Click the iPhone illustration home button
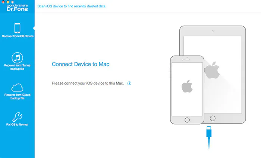 click(187, 120)
